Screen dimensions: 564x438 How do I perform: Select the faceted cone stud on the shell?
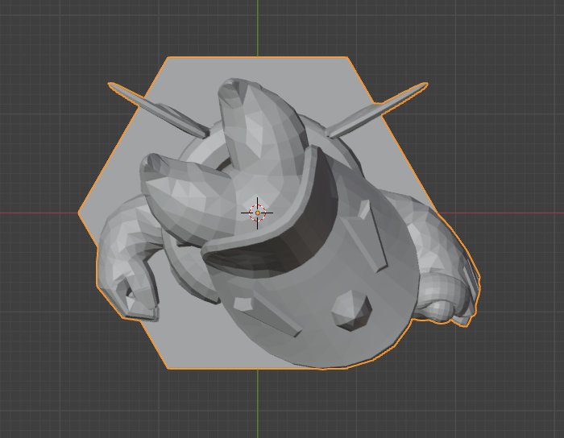351,310
